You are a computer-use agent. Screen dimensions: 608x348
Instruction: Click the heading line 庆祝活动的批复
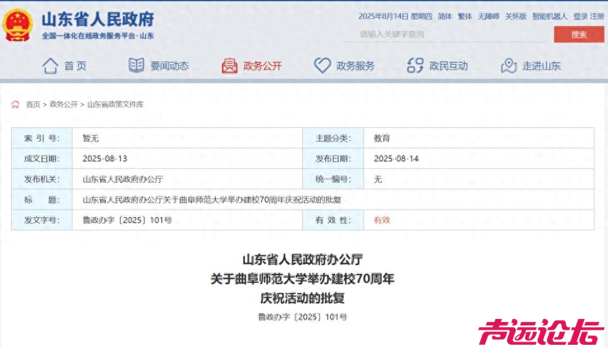(x=303, y=298)
